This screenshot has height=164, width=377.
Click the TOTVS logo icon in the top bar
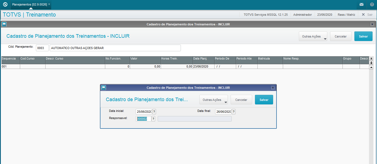(x=5, y=5)
